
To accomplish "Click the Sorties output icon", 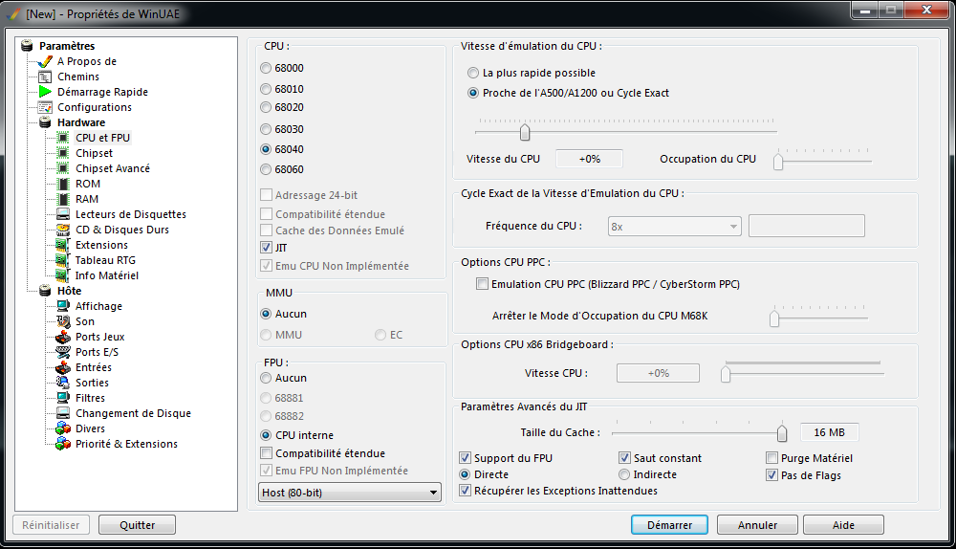I will coord(63,383).
